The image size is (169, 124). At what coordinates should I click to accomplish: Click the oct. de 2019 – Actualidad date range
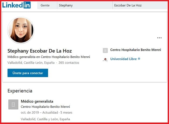pyautogui.click(x=39, y=112)
